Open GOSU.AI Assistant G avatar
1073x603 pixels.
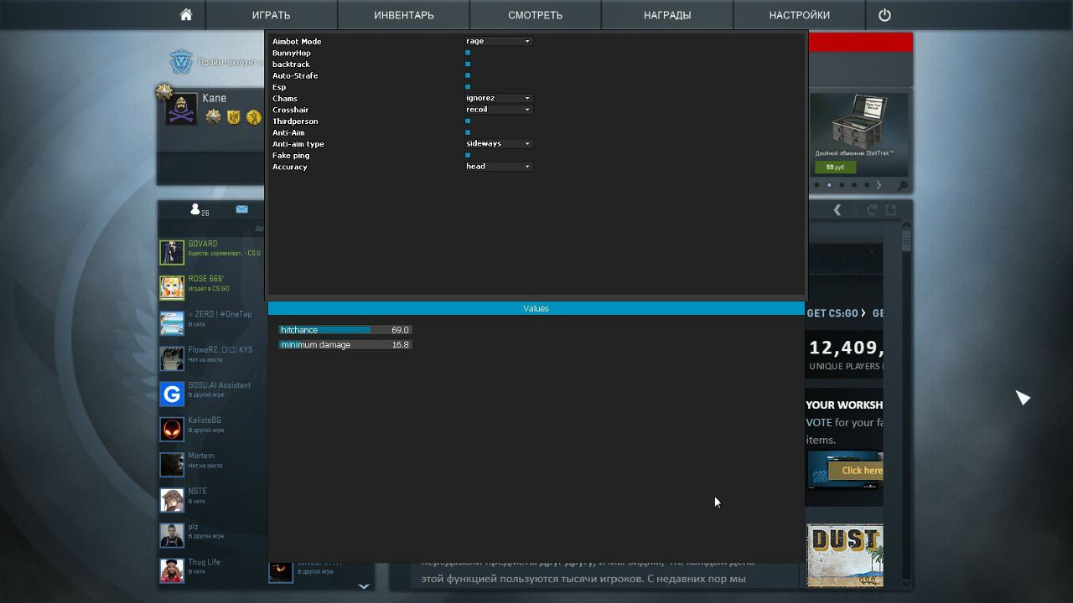pos(172,394)
